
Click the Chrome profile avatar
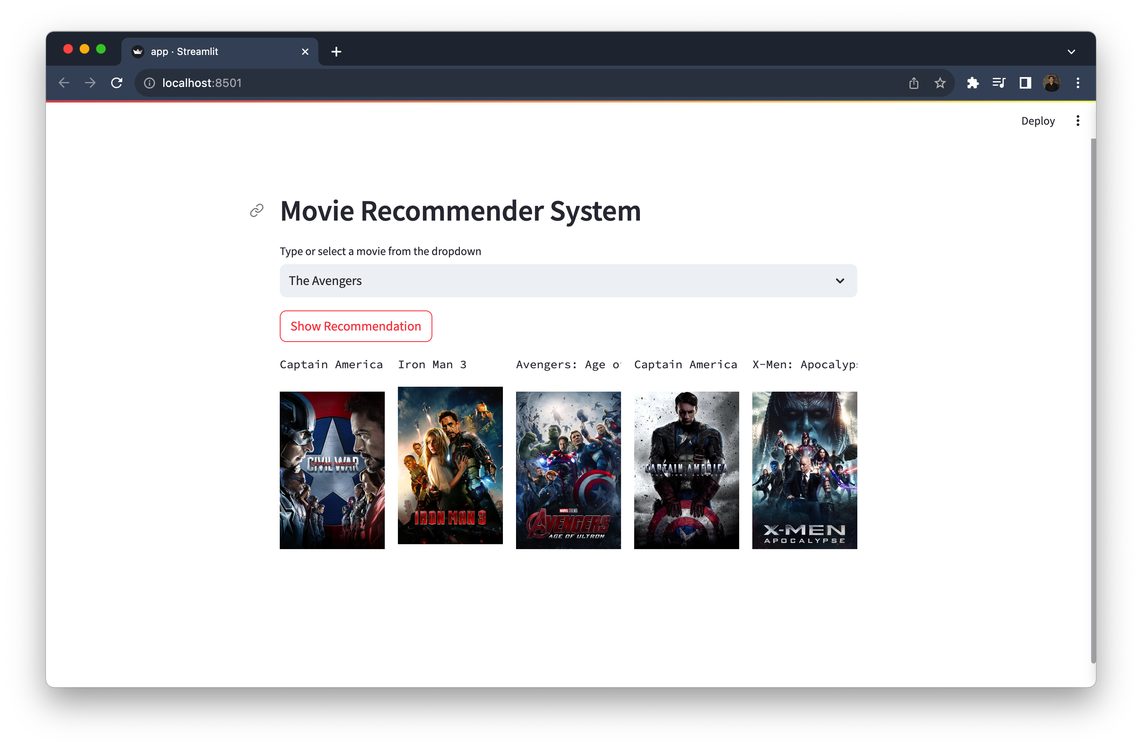pyautogui.click(x=1052, y=82)
